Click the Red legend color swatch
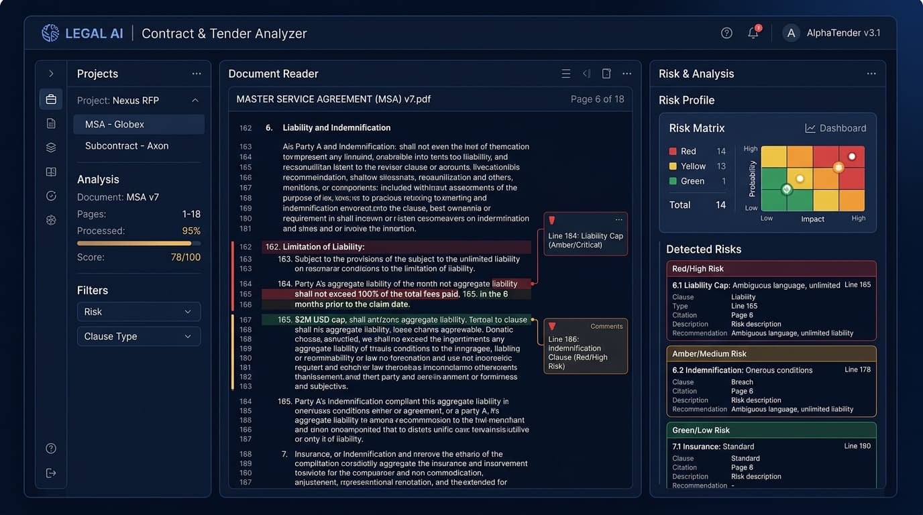 coord(673,152)
